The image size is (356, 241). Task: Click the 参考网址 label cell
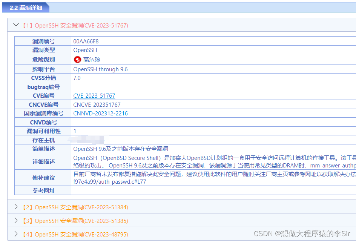pos(43,190)
